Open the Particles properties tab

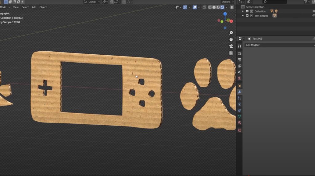tap(239, 98)
